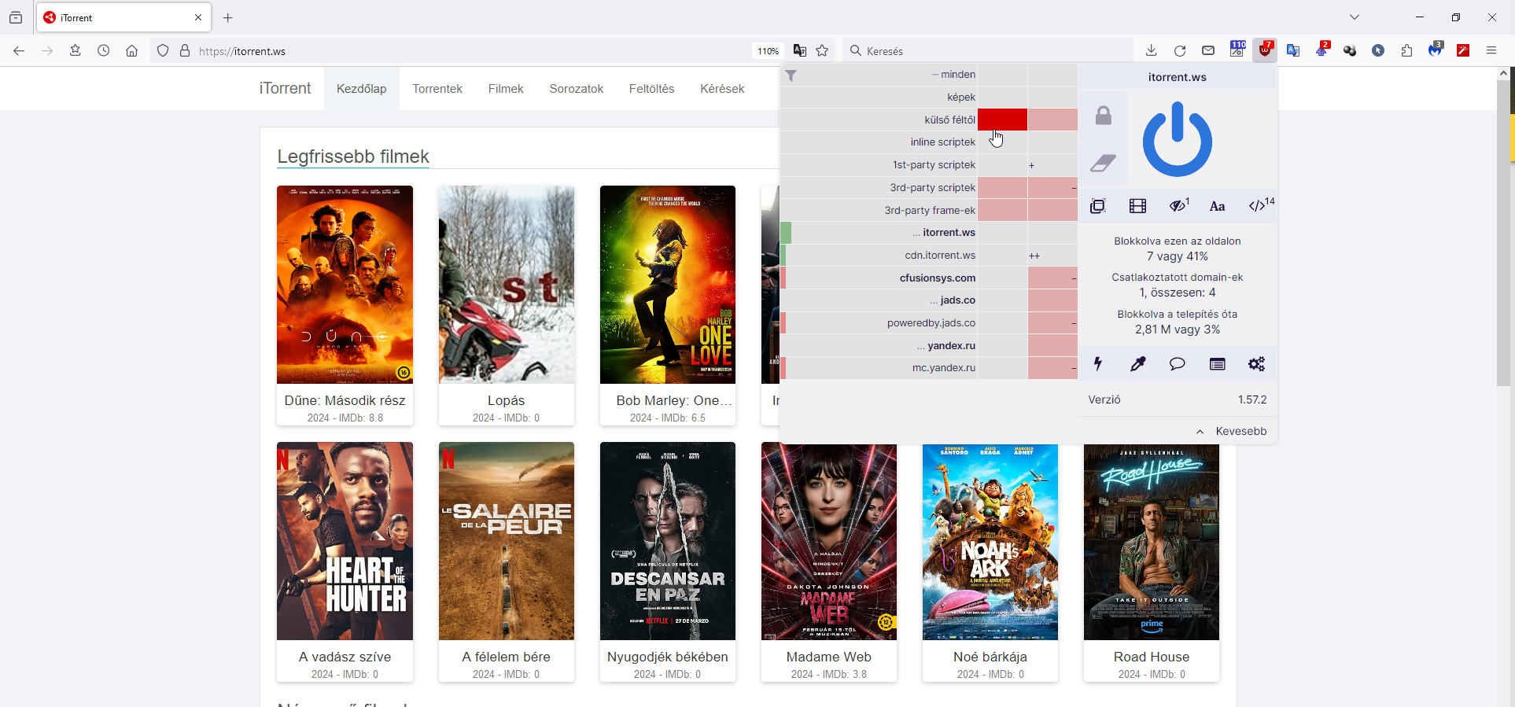Click the red cell for külső féltől
Viewport: 1515px width, 707px height.
[x=1002, y=120]
